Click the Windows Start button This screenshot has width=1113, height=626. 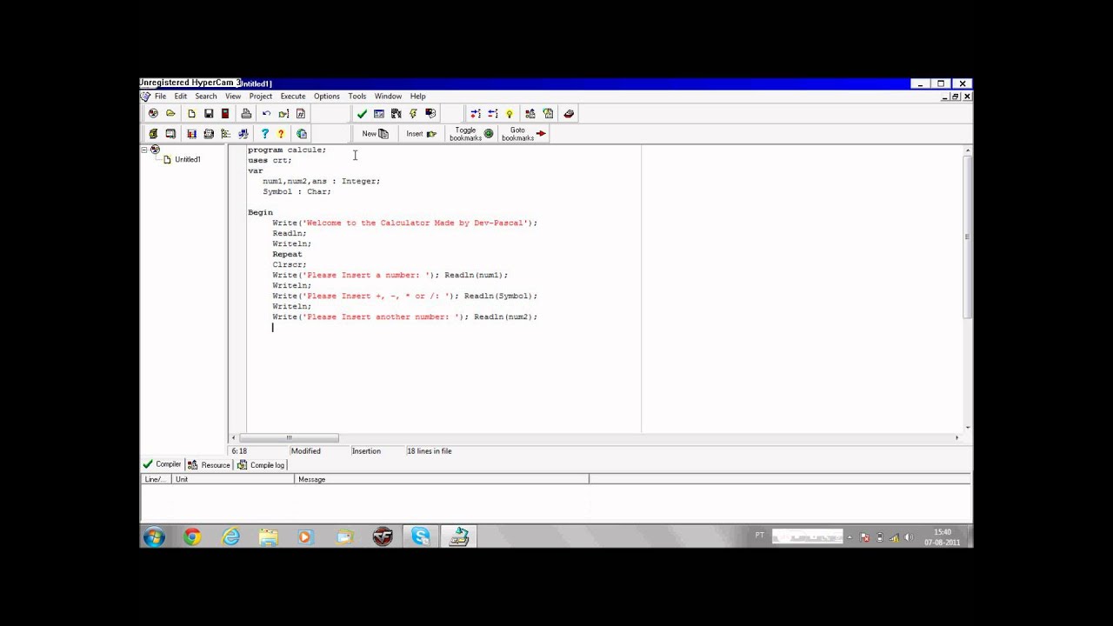click(x=154, y=537)
